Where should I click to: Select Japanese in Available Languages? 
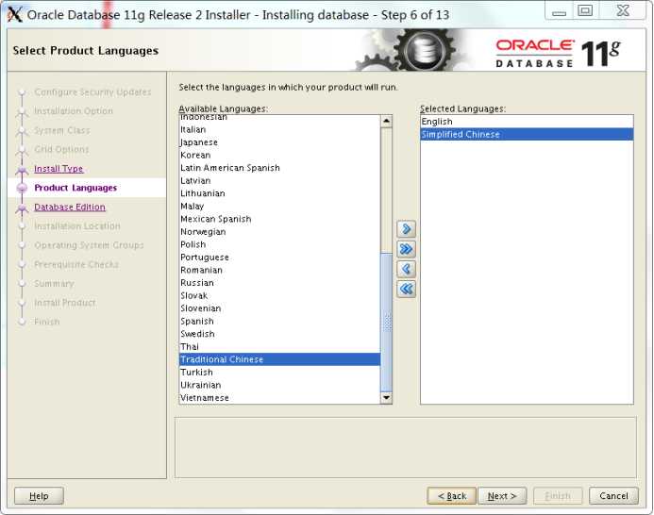pos(280,142)
